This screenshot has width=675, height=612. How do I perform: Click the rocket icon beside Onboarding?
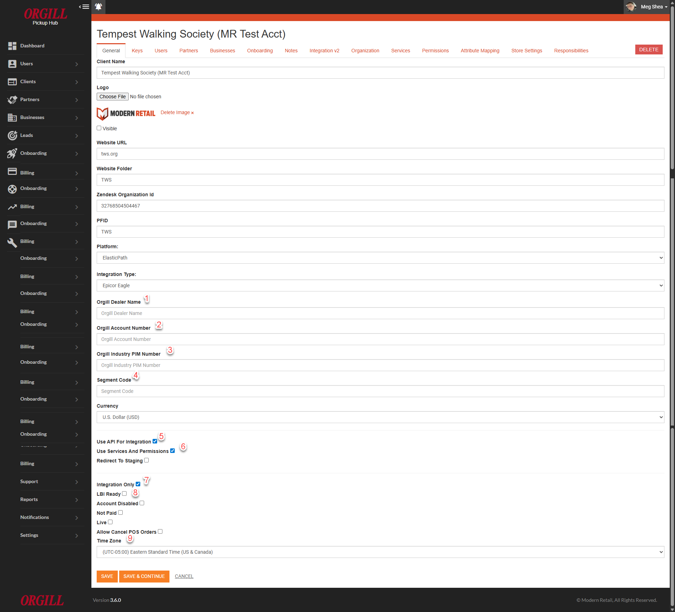coord(12,153)
